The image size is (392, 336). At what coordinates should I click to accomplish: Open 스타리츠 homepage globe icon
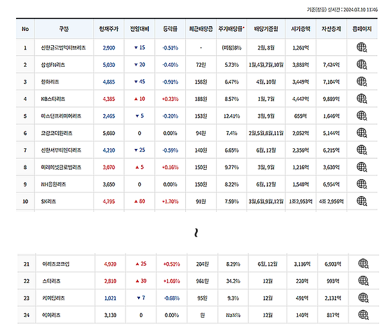click(x=363, y=281)
